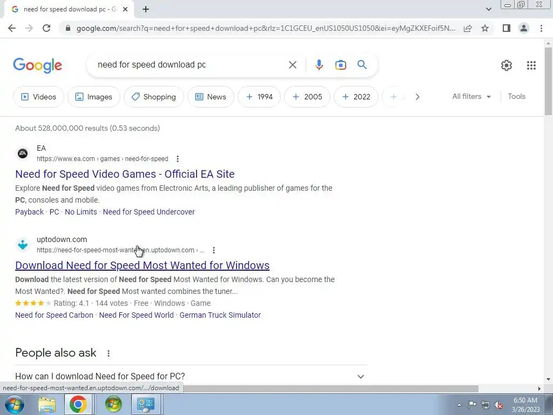Image resolution: width=553 pixels, height=415 pixels.
Task: Click the vertical page scrollbar
Action: (548, 81)
